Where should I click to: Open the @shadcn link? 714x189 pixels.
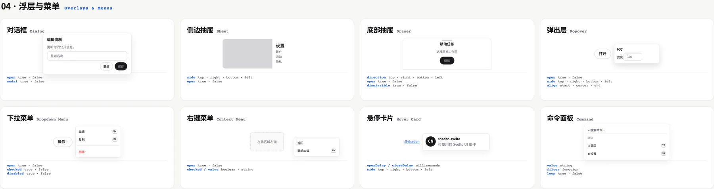pos(412,141)
